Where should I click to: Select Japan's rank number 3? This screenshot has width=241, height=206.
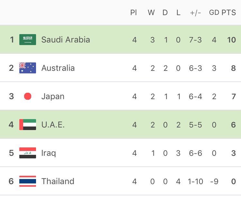point(11,96)
